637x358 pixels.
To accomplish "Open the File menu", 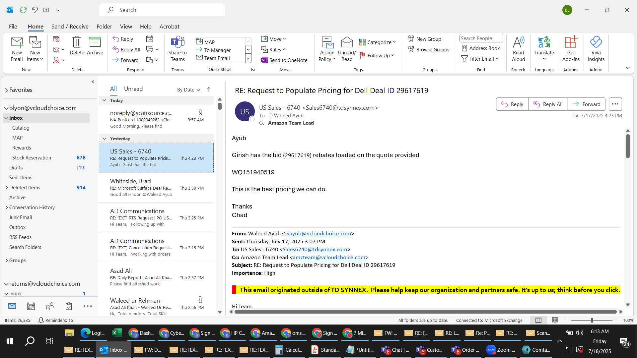I will coord(13,27).
